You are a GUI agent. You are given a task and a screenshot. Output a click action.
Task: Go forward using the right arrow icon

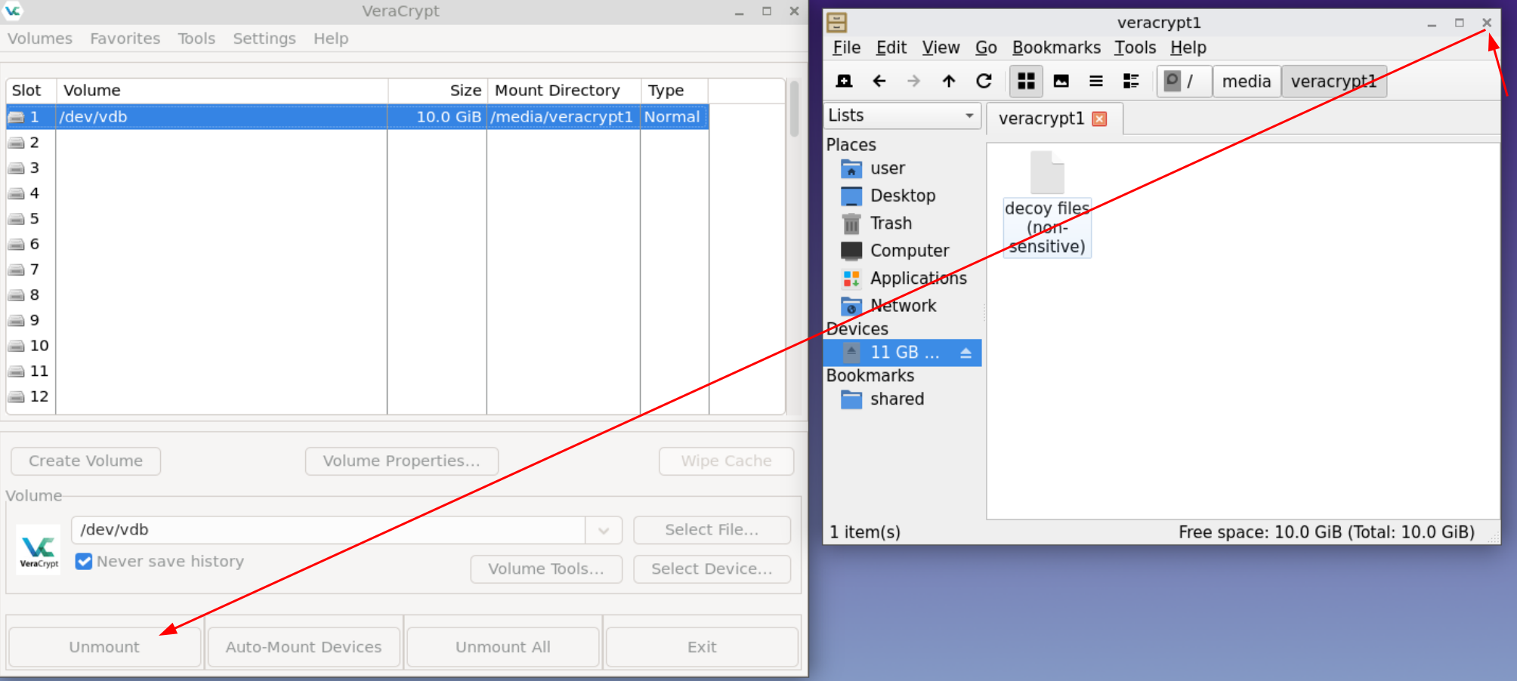(913, 81)
